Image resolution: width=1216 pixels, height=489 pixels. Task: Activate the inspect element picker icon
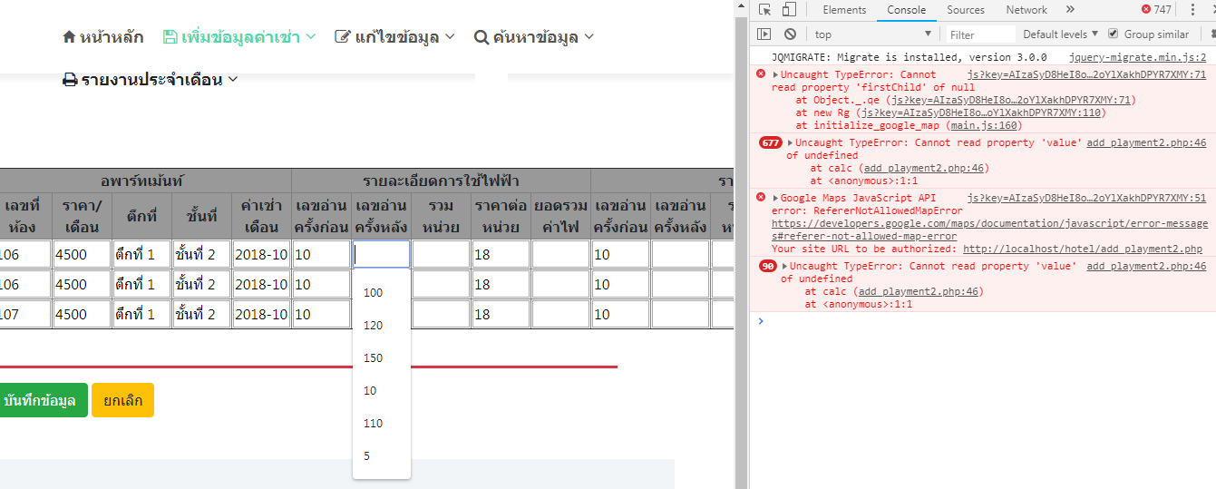[x=765, y=10]
